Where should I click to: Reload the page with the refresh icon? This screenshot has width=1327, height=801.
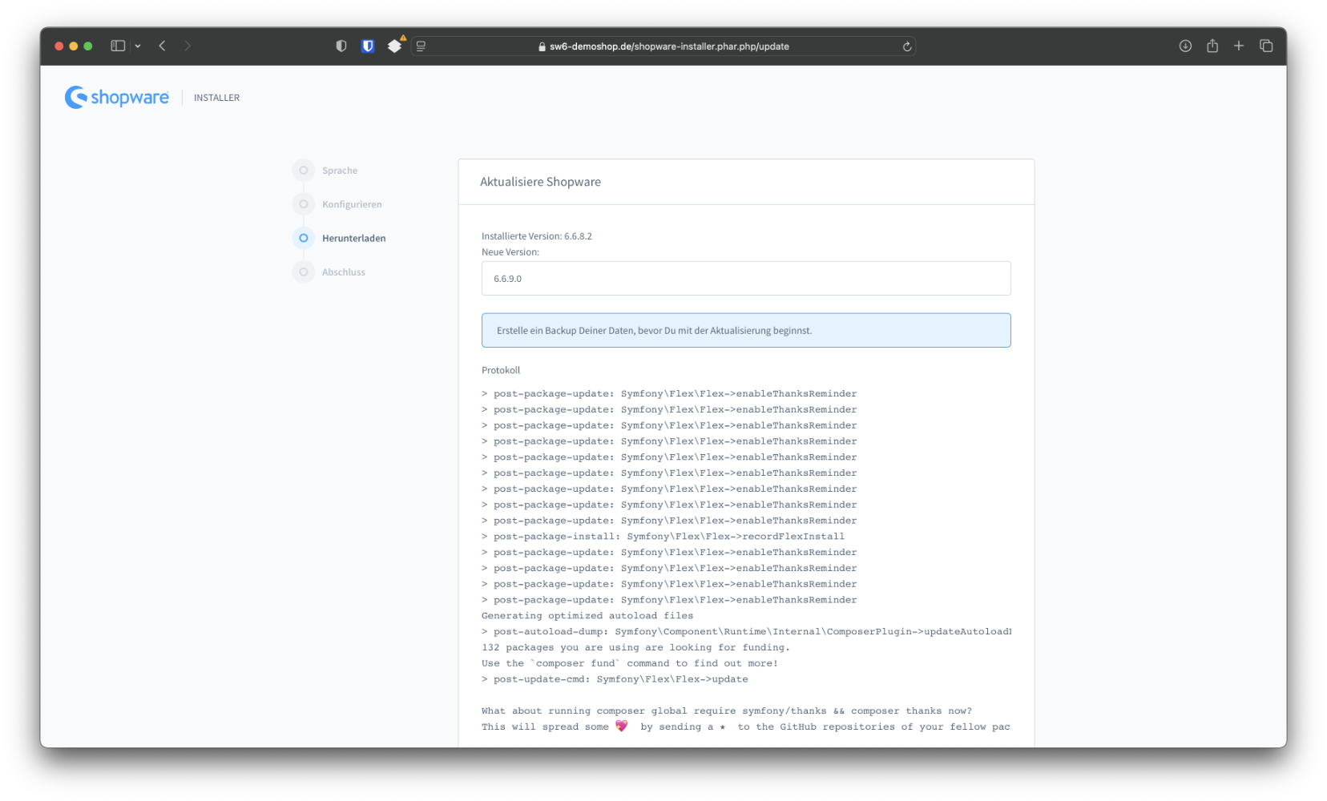point(907,46)
